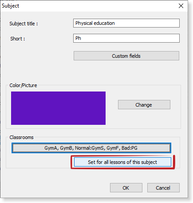This screenshot has width=193, height=203.
Task: Click Change to pick a new color
Action: [144, 105]
